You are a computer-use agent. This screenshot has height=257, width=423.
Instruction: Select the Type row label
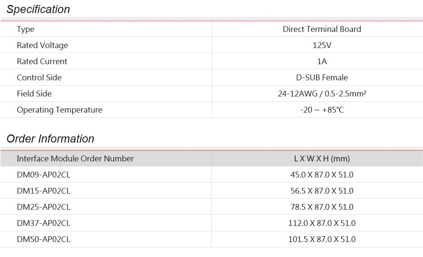coord(26,29)
